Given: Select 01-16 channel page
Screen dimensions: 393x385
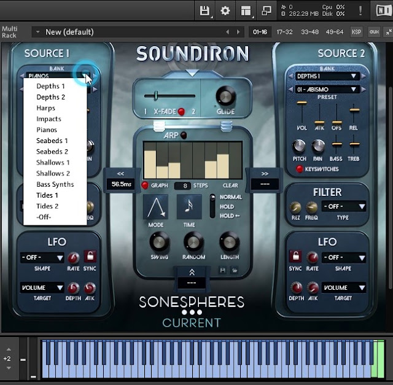Looking at the screenshot, I should (260, 32).
